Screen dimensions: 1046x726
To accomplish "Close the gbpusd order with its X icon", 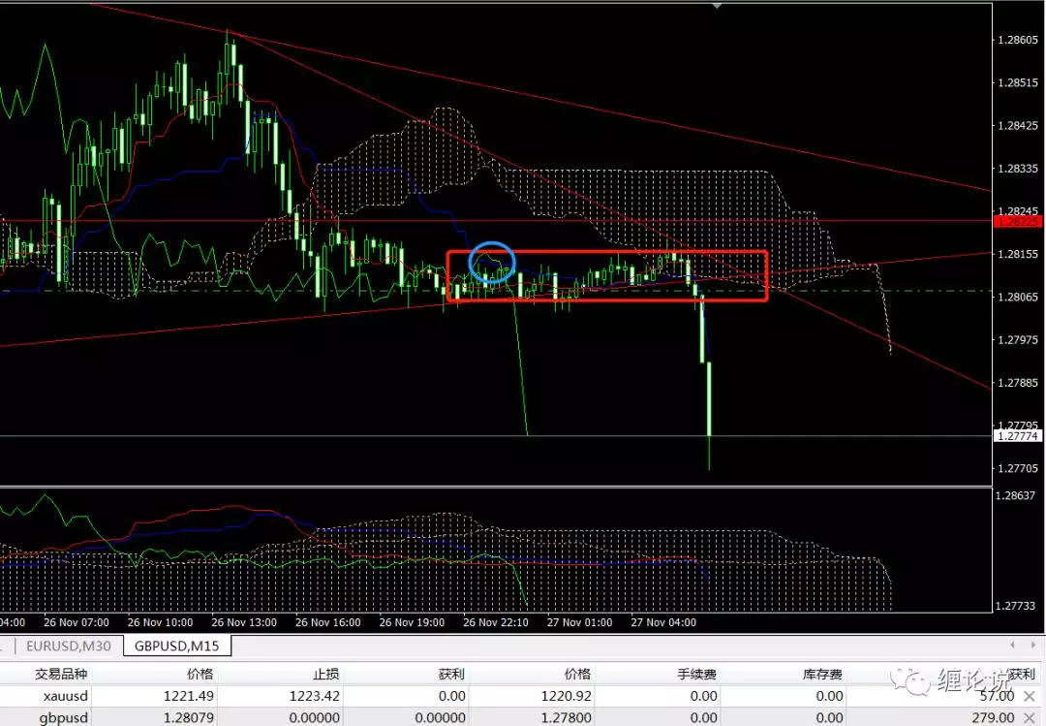I will (1029, 717).
